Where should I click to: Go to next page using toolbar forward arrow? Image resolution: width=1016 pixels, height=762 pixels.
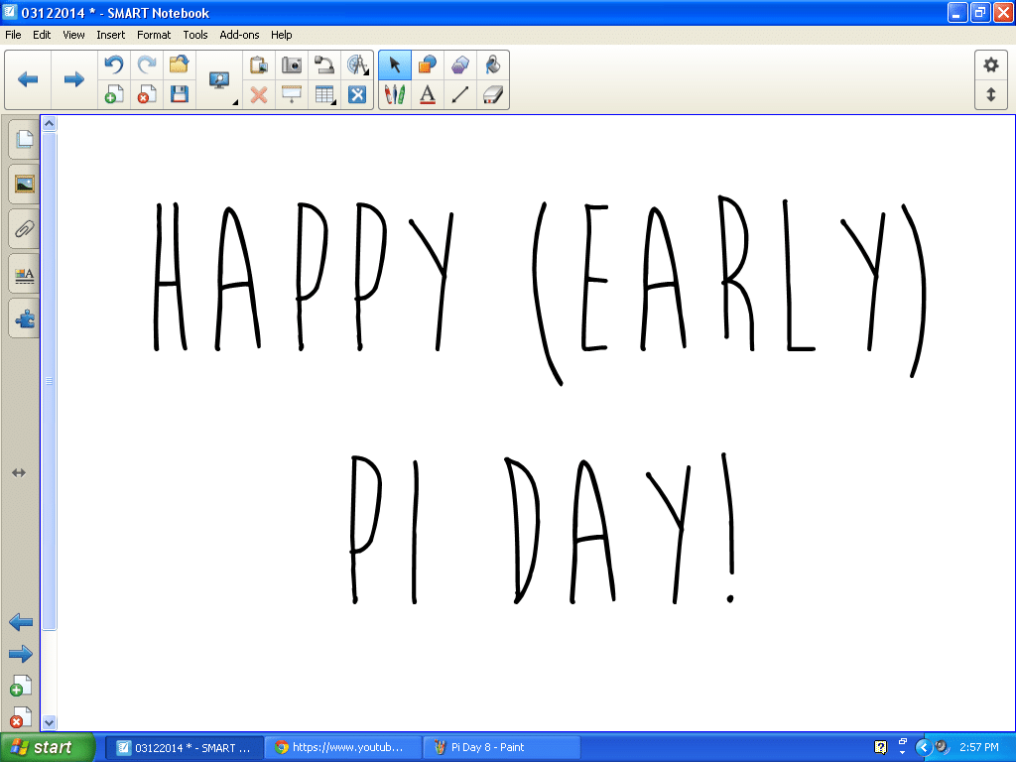coord(73,79)
